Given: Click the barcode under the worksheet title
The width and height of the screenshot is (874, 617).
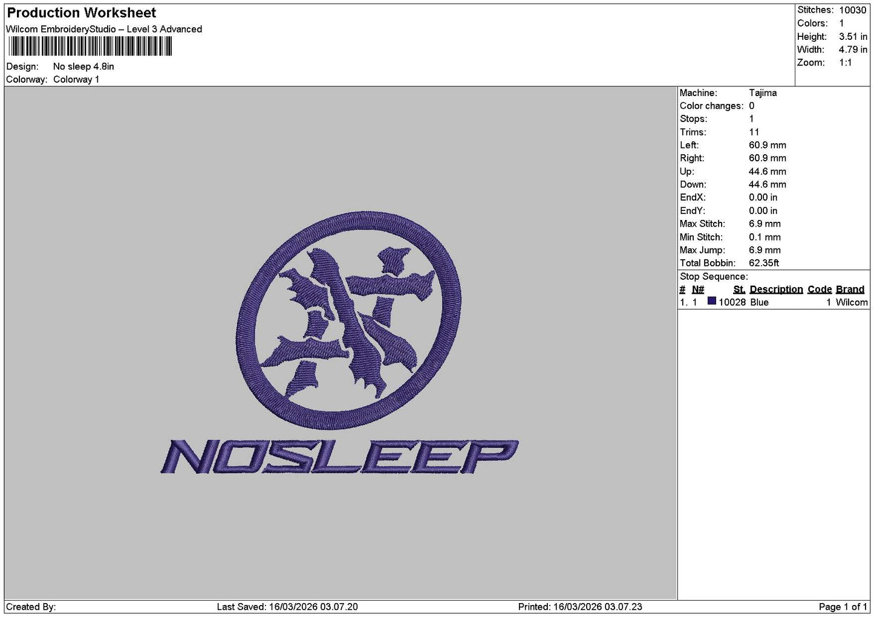Looking at the screenshot, I should coord(90,47).
